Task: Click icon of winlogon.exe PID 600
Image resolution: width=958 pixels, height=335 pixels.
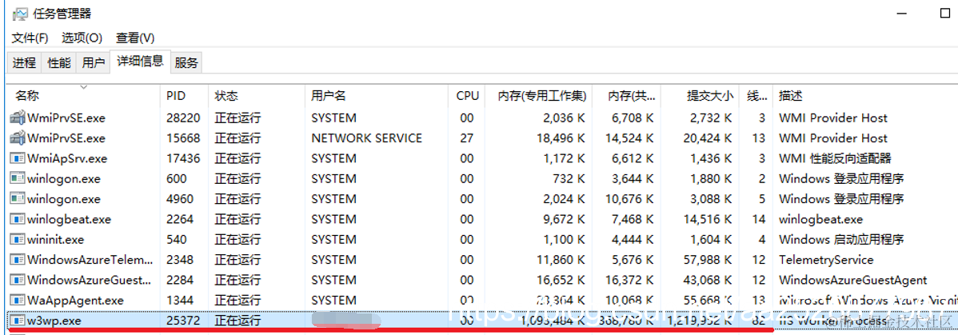Action: point(18,178)
